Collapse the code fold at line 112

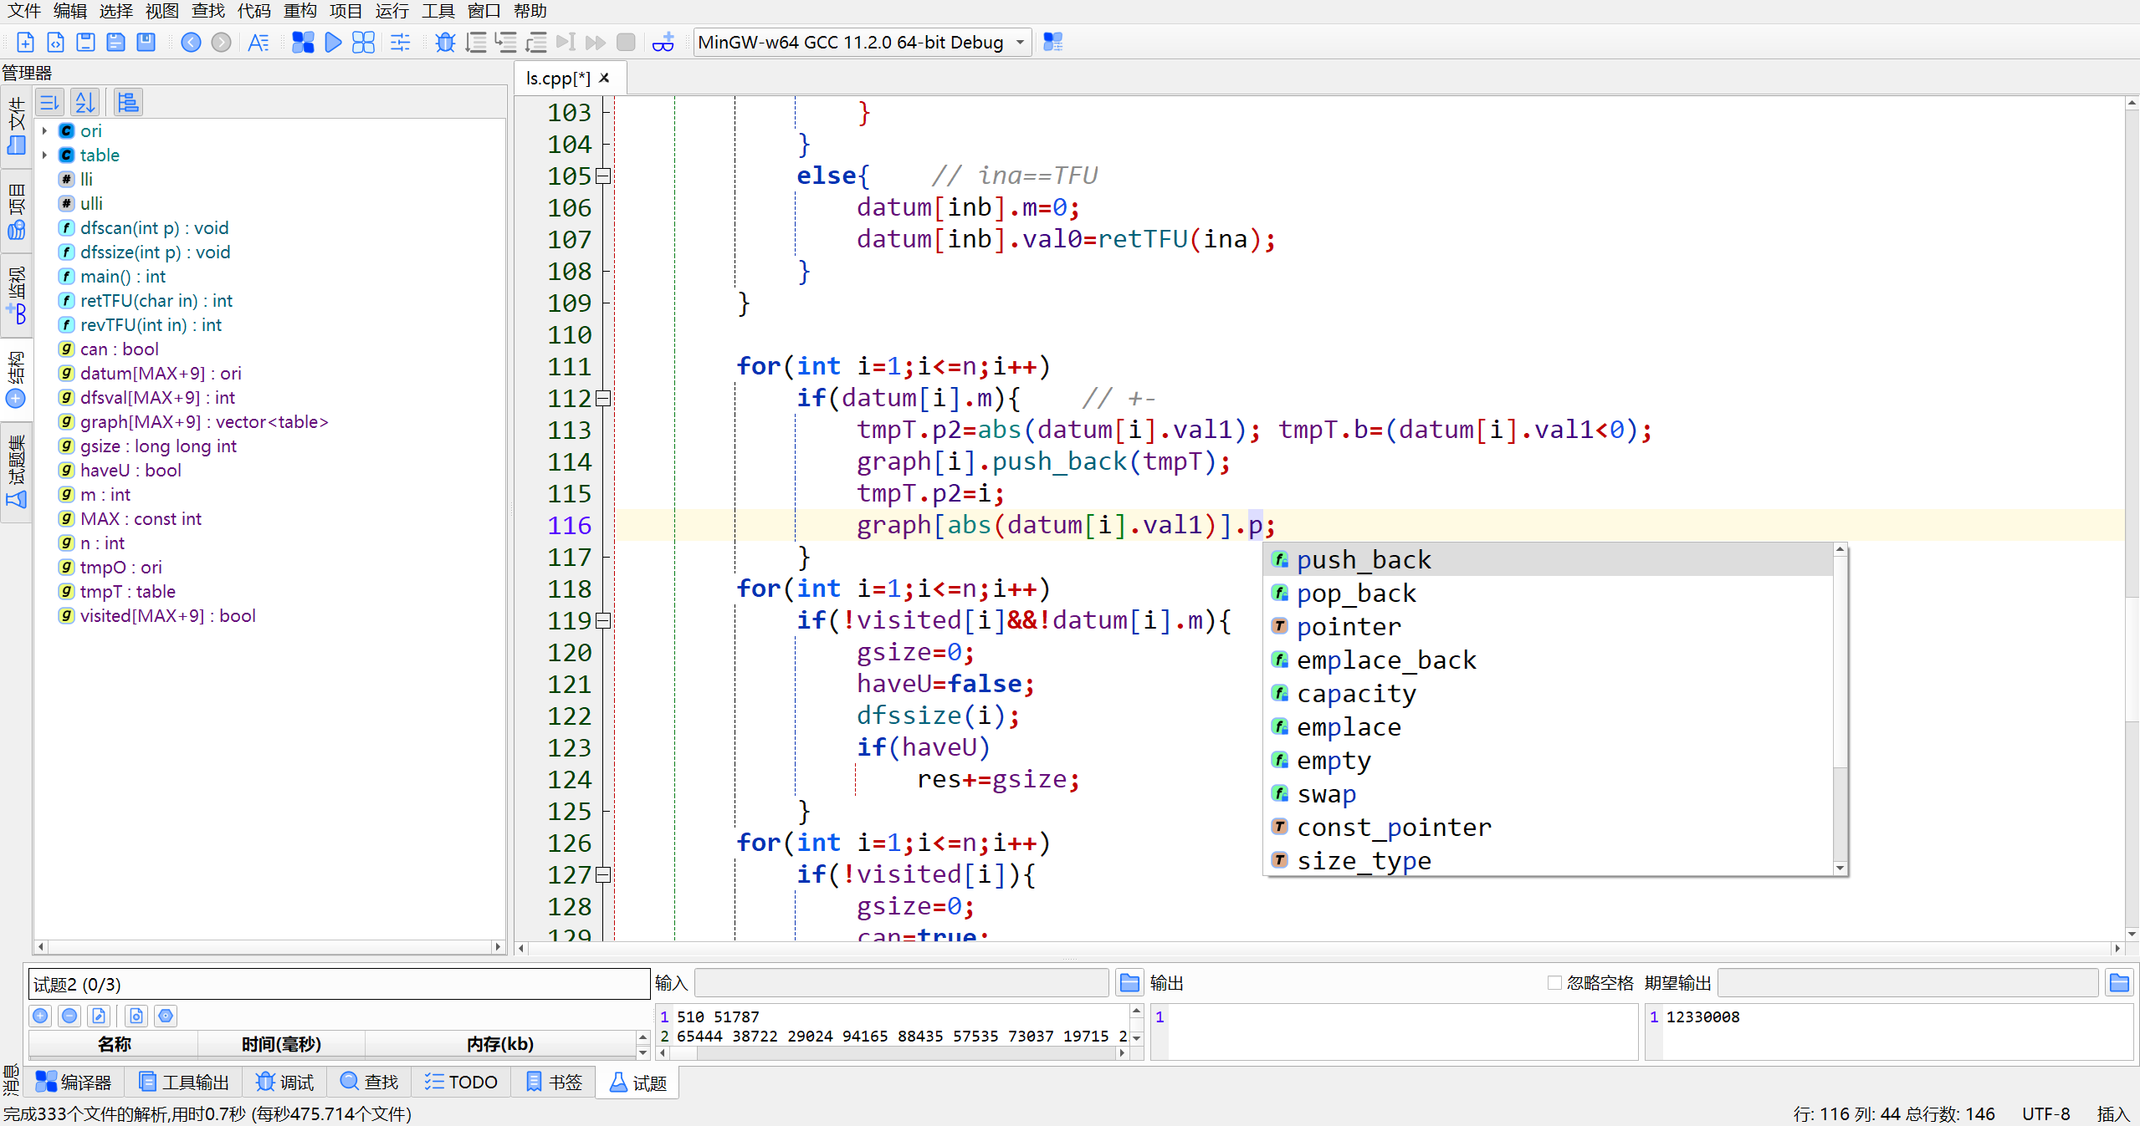(603, 399)
